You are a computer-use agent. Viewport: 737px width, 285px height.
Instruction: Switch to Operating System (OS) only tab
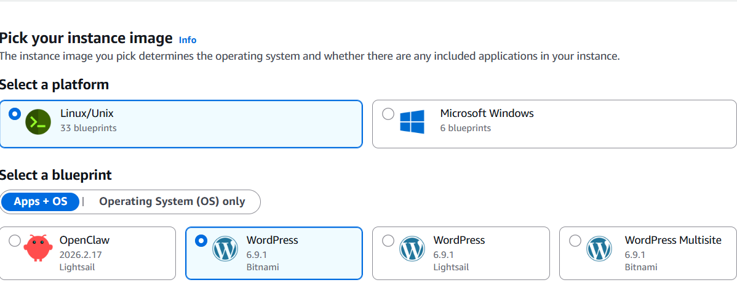pos(172,201)
